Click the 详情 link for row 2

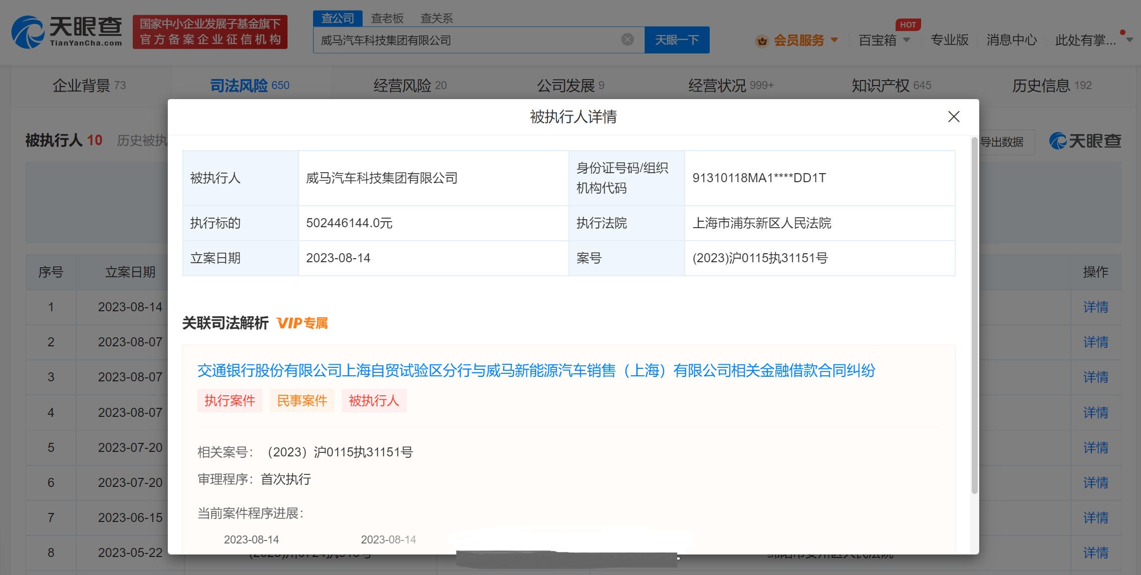pyautogui.click(x=1095, y=342)
